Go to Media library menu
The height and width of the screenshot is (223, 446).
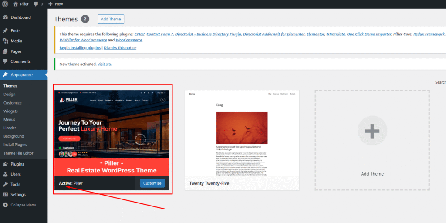point(16,41)
